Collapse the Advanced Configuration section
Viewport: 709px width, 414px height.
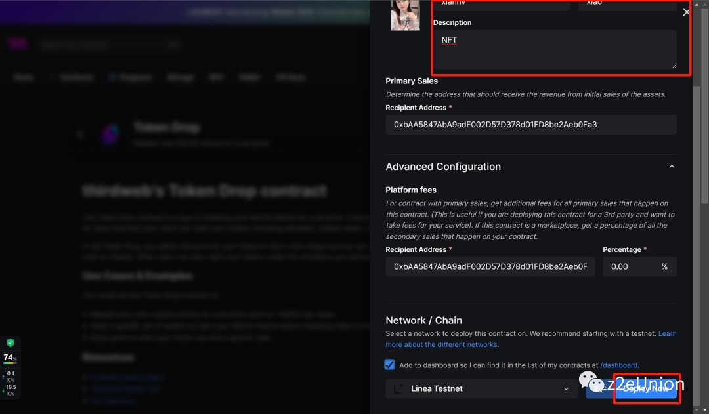[x=672, y=167]
